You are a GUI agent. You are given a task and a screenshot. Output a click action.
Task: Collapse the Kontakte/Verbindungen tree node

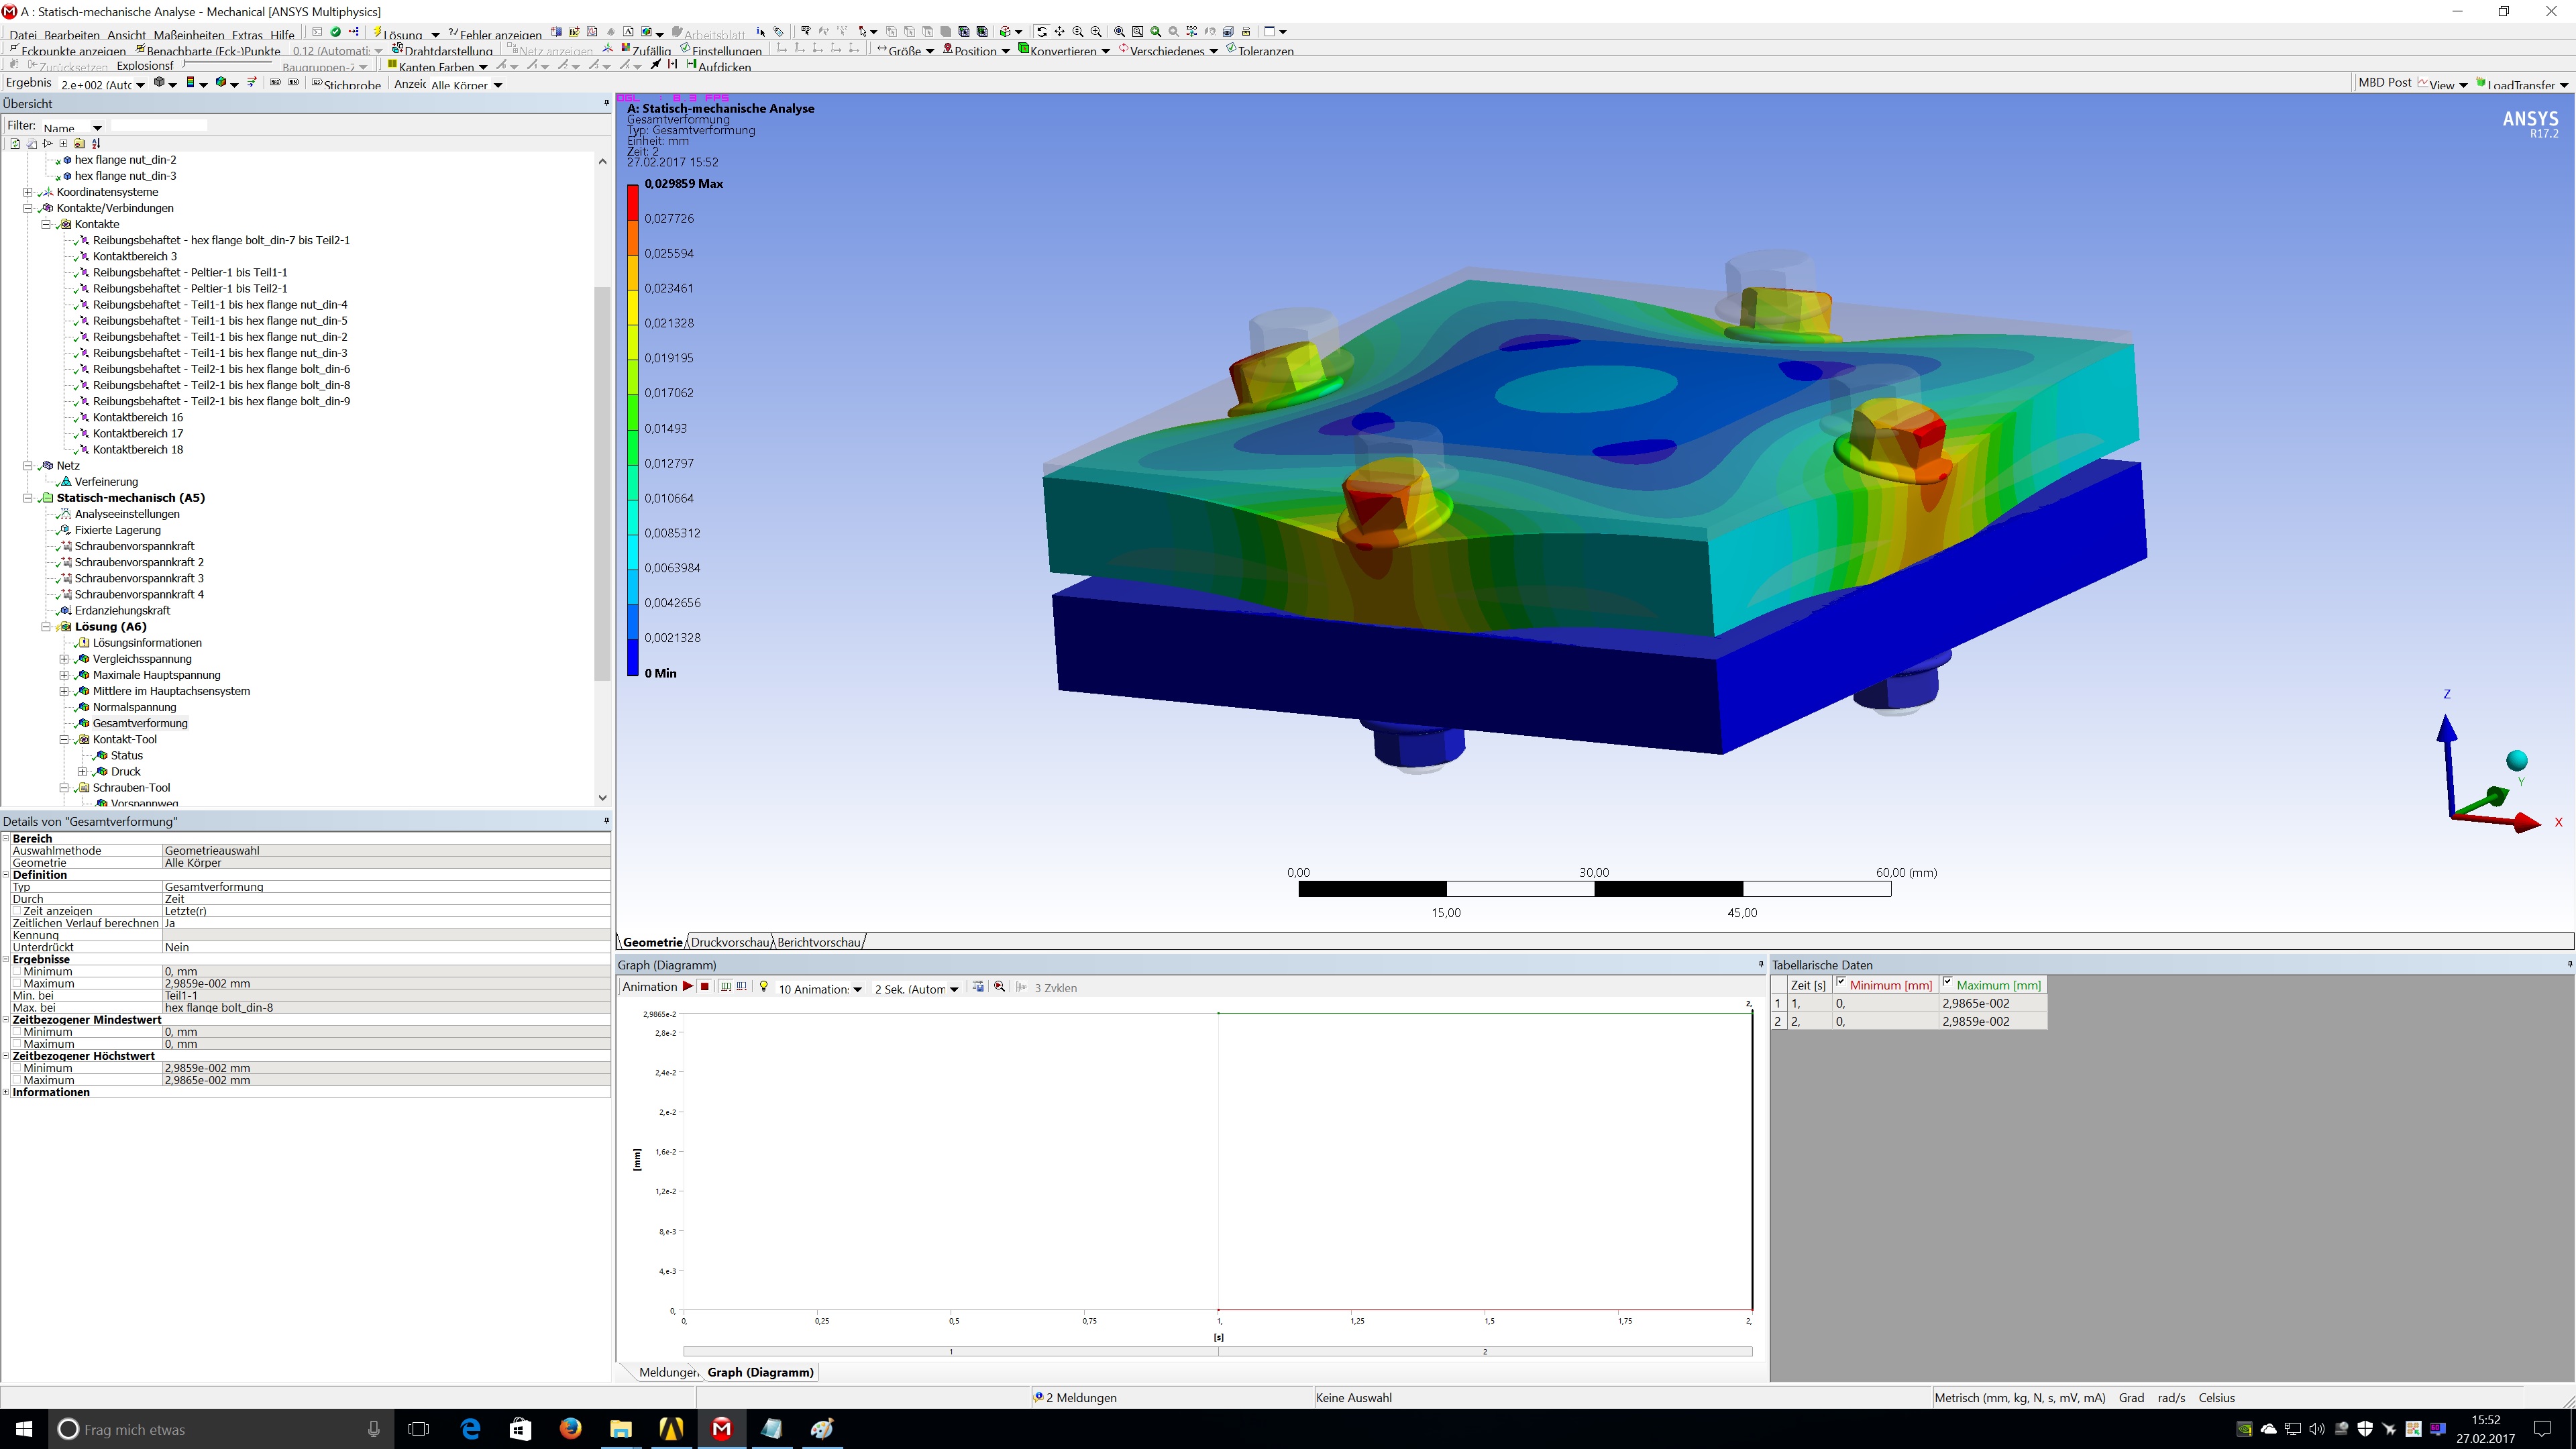[28, 208]
